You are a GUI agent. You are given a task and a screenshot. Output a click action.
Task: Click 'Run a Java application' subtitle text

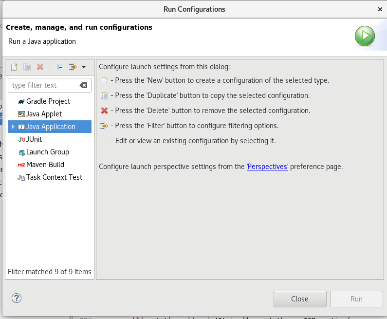pos(42,41)
